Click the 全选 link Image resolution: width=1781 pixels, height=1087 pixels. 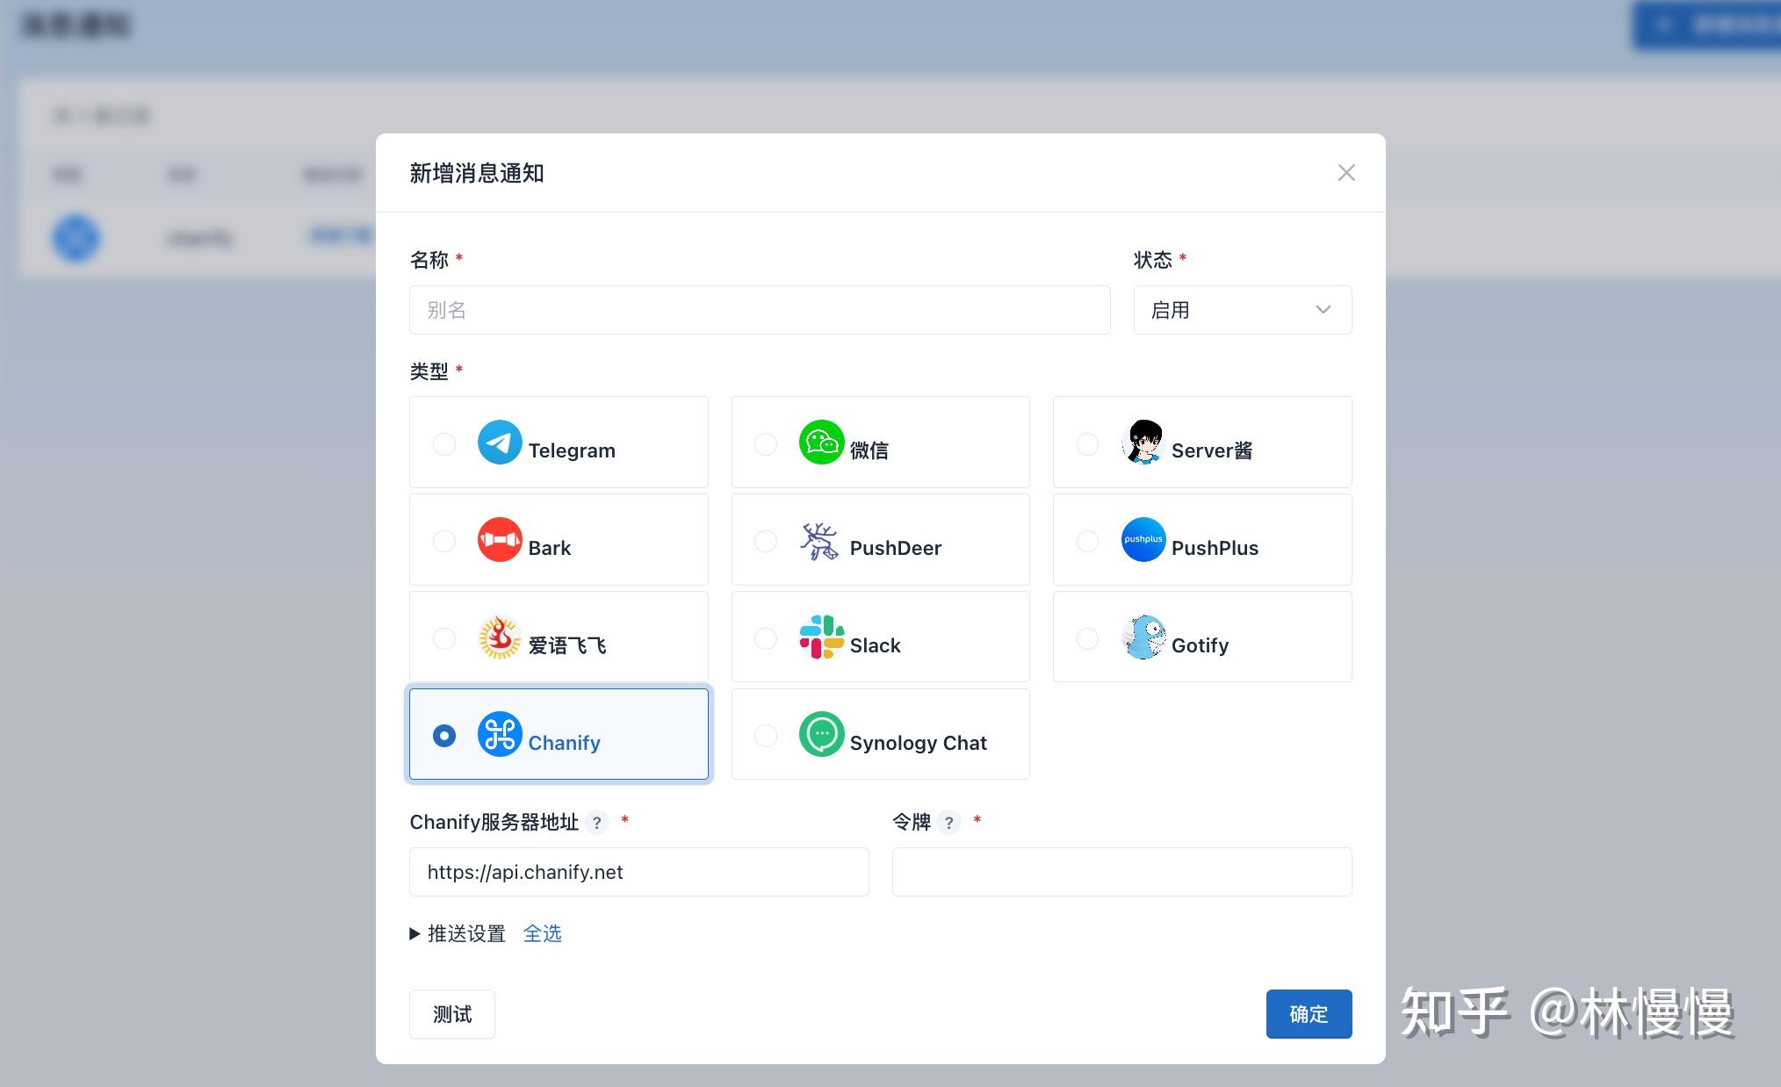[x=542, y=934]
